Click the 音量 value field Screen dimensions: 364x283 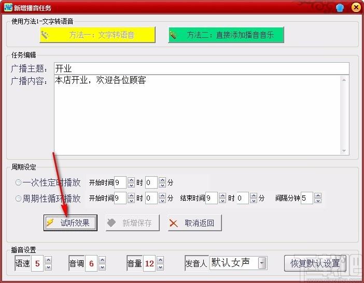pyautogui.click(x=149, y=263)
